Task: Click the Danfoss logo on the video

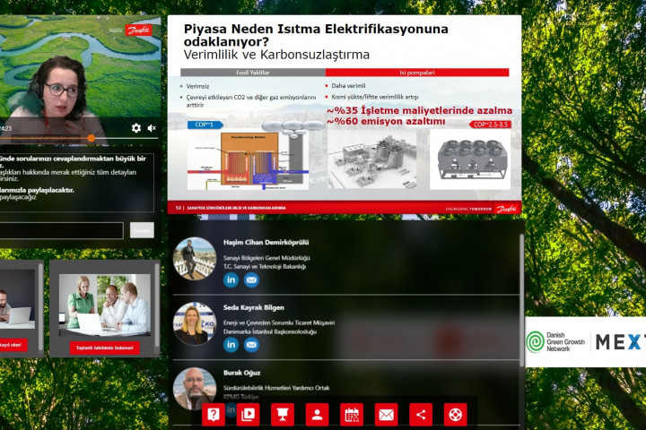Action: (x=138, y=30)
